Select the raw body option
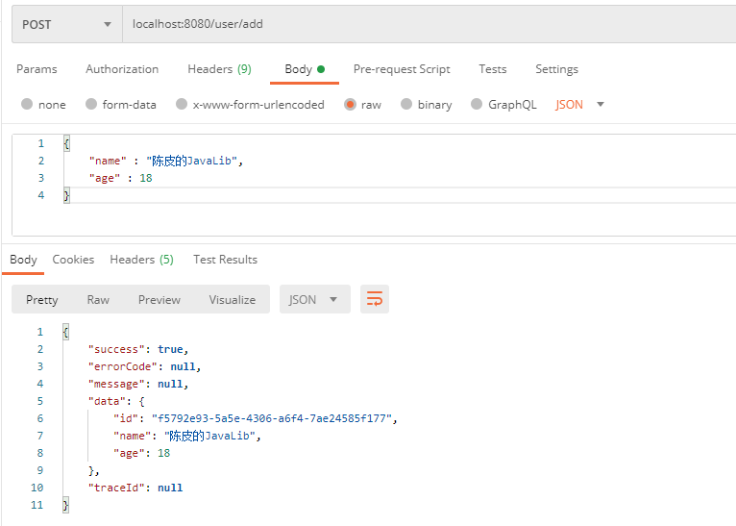The width and height of the screenshot is (736, 526). pos(350,105)
